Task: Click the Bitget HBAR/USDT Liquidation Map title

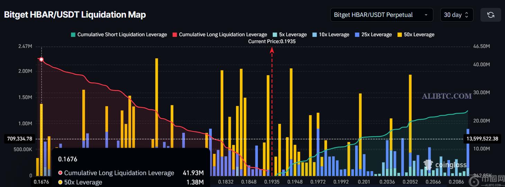Action: (75, 15)
